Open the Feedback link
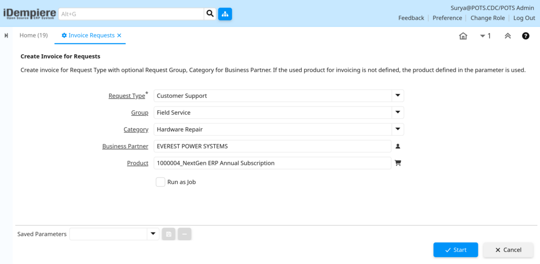540x264 pixels. pyautogui.click(x=411, y=18)
